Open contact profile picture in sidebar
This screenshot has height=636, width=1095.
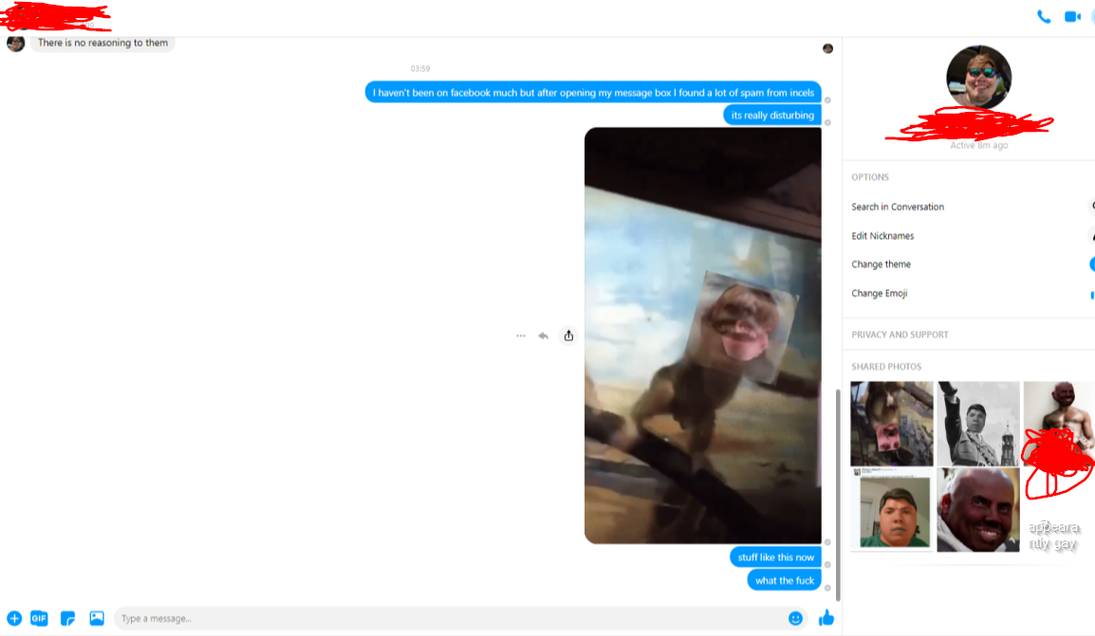978,77
